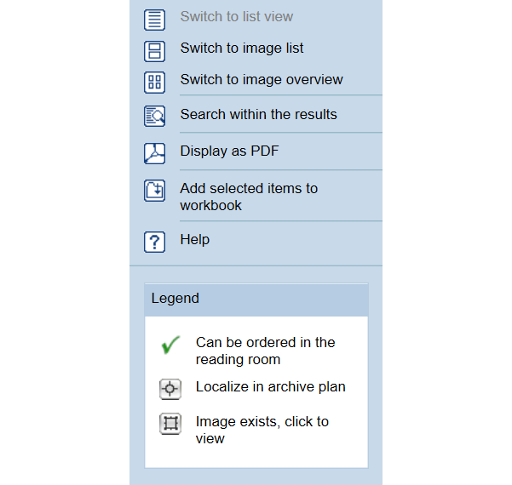
Task: Choose Display as PDF
Action: tap(229, 151)
